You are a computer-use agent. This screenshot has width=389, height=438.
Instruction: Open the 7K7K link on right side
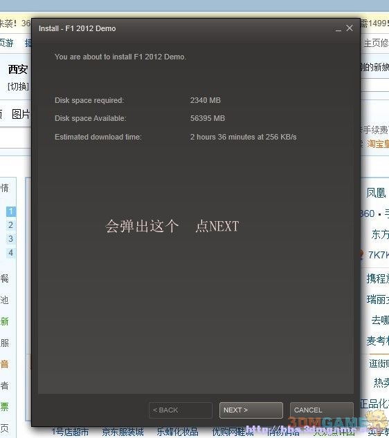point(378,255)
